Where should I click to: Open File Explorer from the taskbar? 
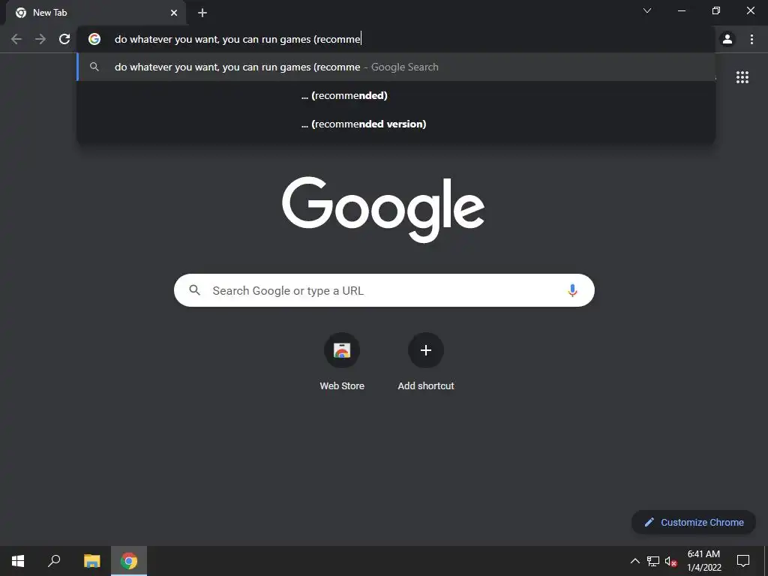tap(91, 561)
